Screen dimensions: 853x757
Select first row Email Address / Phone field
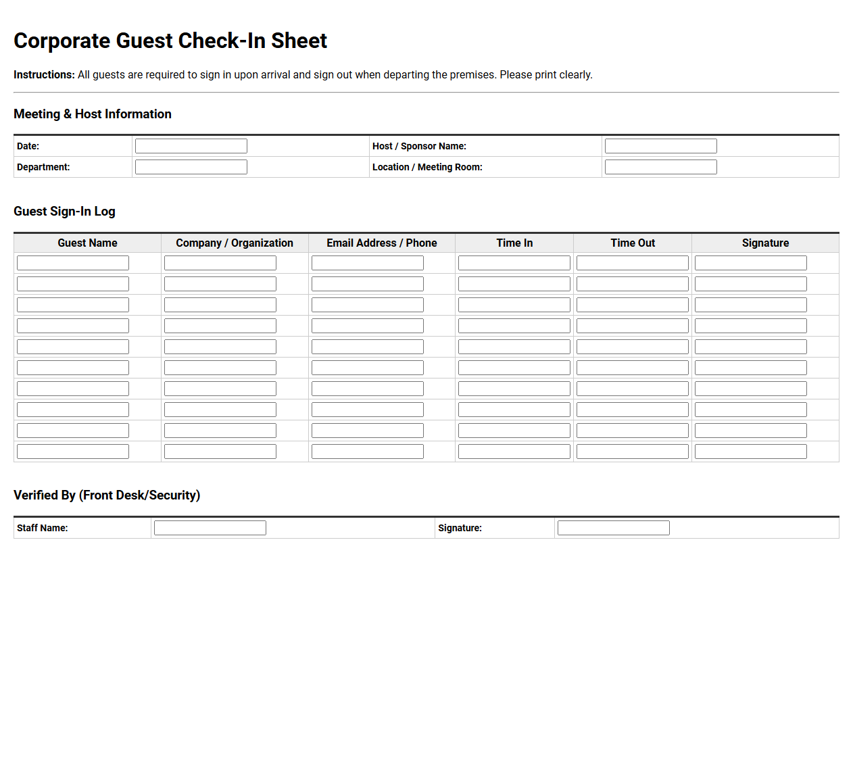coord(368,263)
